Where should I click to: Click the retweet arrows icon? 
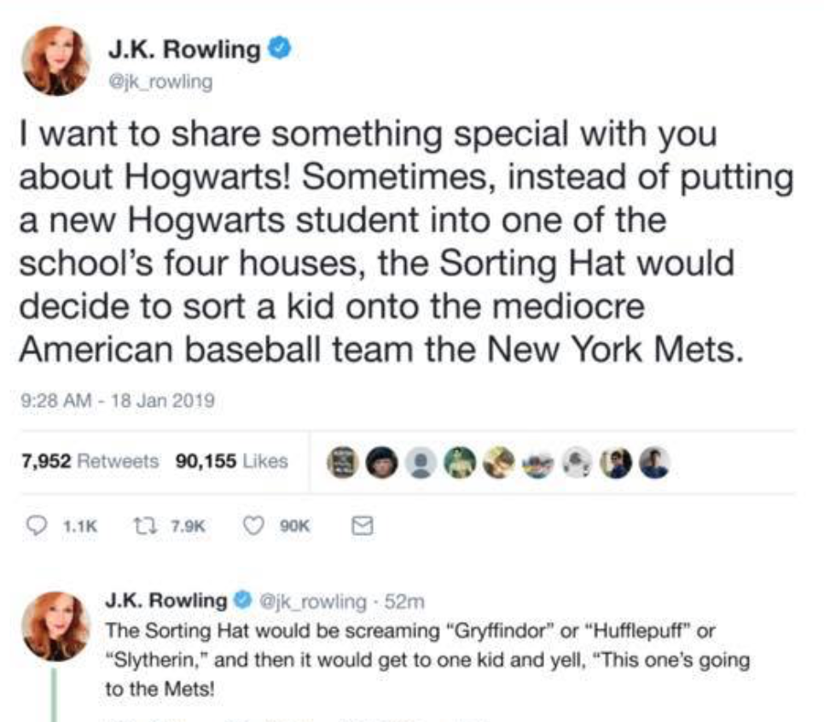[142, 526]
